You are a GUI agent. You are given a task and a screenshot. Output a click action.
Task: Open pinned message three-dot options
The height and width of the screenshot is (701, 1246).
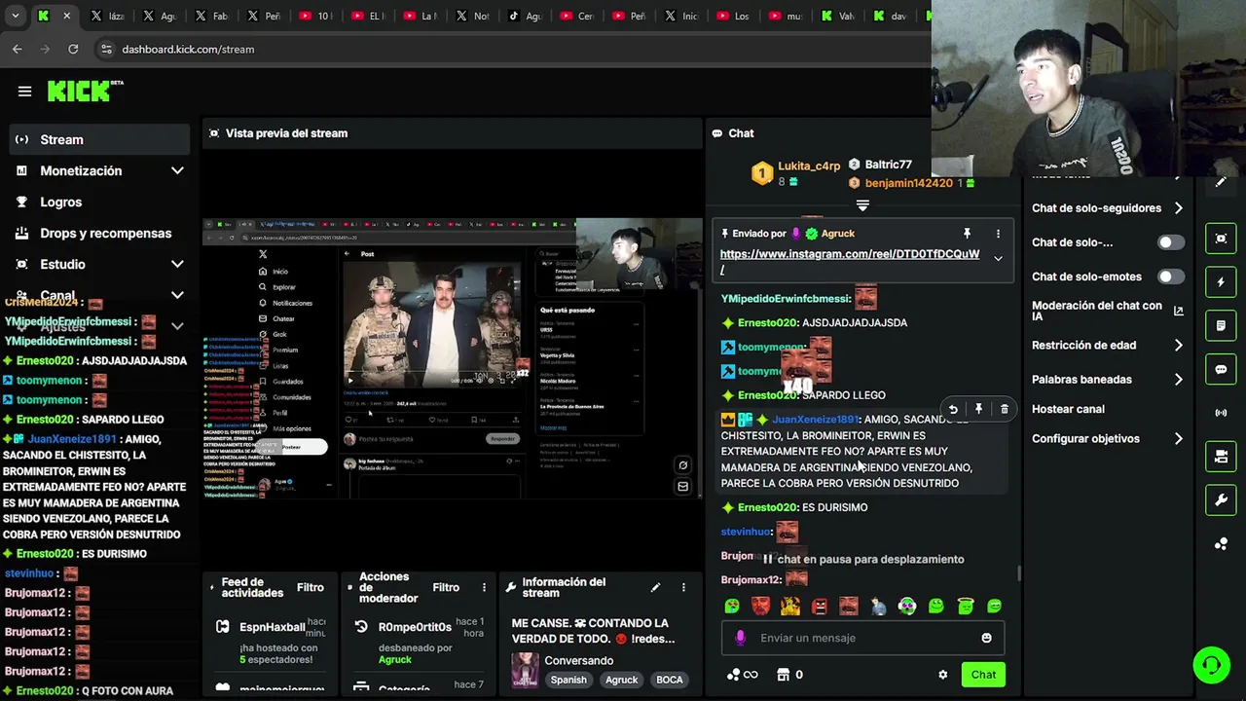coord(998,234)
